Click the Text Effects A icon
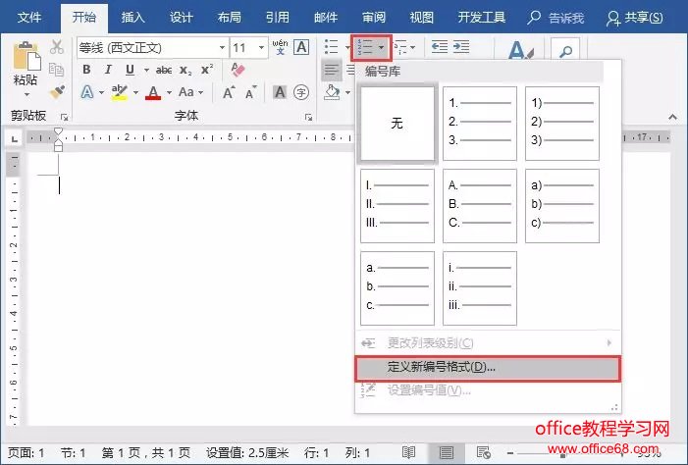688x465 pixels. (x=87, y=92)
